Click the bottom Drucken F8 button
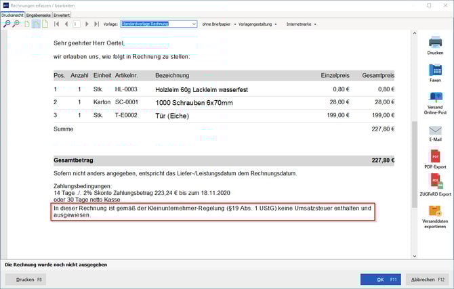 26,280
